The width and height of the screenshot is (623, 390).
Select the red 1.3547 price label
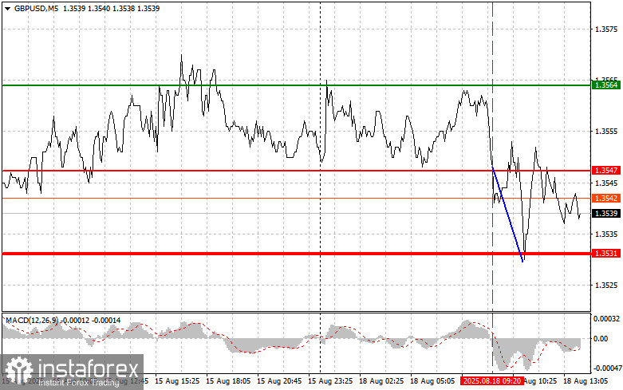click(605, 171)
